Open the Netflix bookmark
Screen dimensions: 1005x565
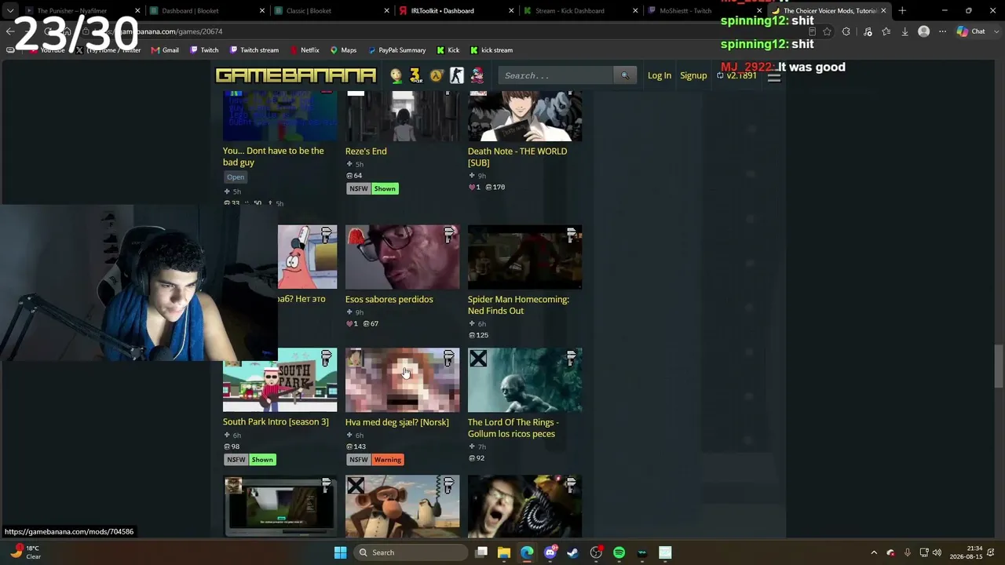point(305,50)
